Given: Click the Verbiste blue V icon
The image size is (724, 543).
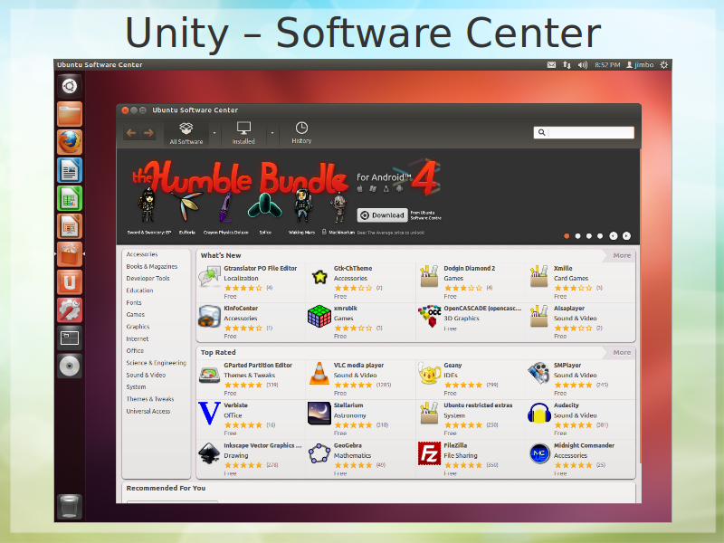Looking at the screenshot, I should 209,414.
